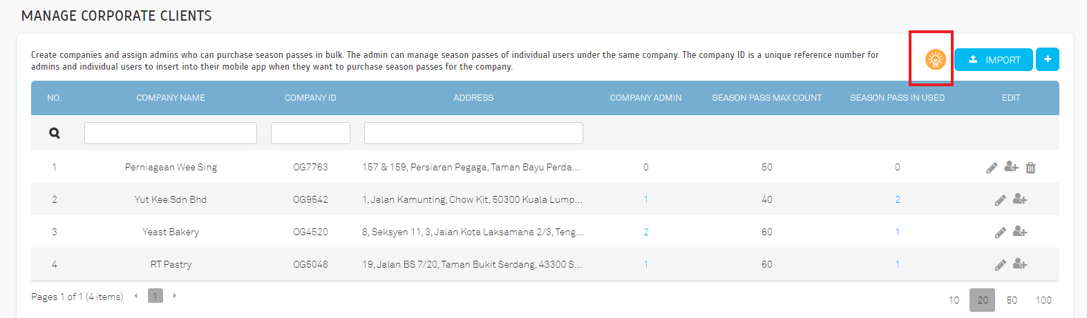Edit Perniagaan Wee Sing with pencil icon

992,168
